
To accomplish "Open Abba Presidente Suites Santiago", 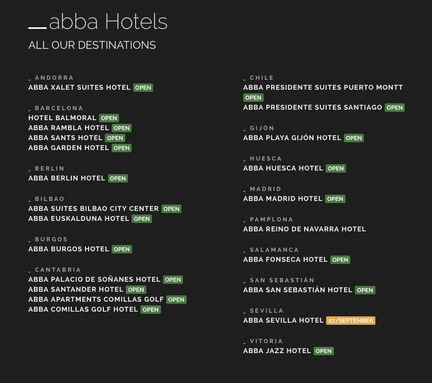I will 312,107.
